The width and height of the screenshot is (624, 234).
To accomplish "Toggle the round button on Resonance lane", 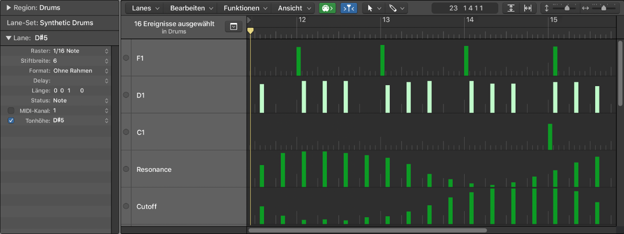I will (x=126, y=169).
